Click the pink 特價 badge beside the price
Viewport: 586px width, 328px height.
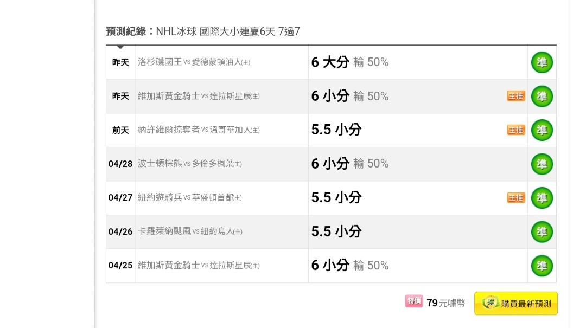click(x=413, y=301)
